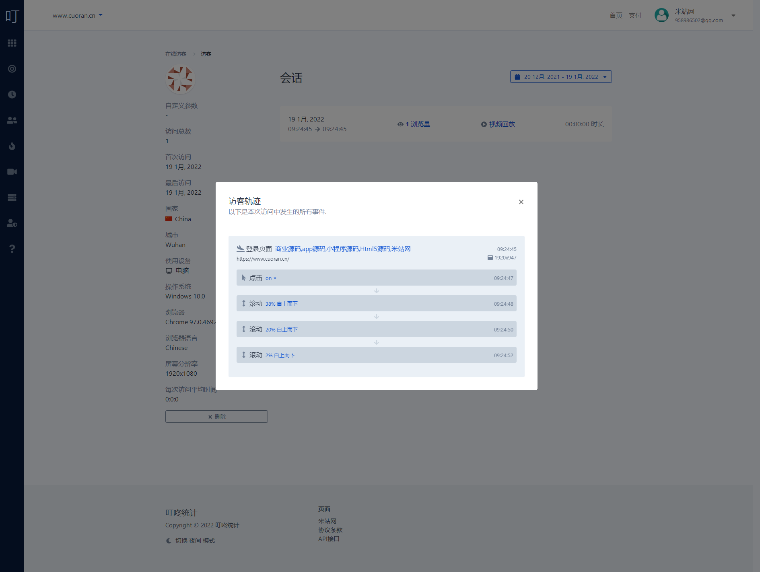The height and width of the screenshot is (572, 760).
Task: Open the video camera replays icon
Action: click(x=12, y=172)
